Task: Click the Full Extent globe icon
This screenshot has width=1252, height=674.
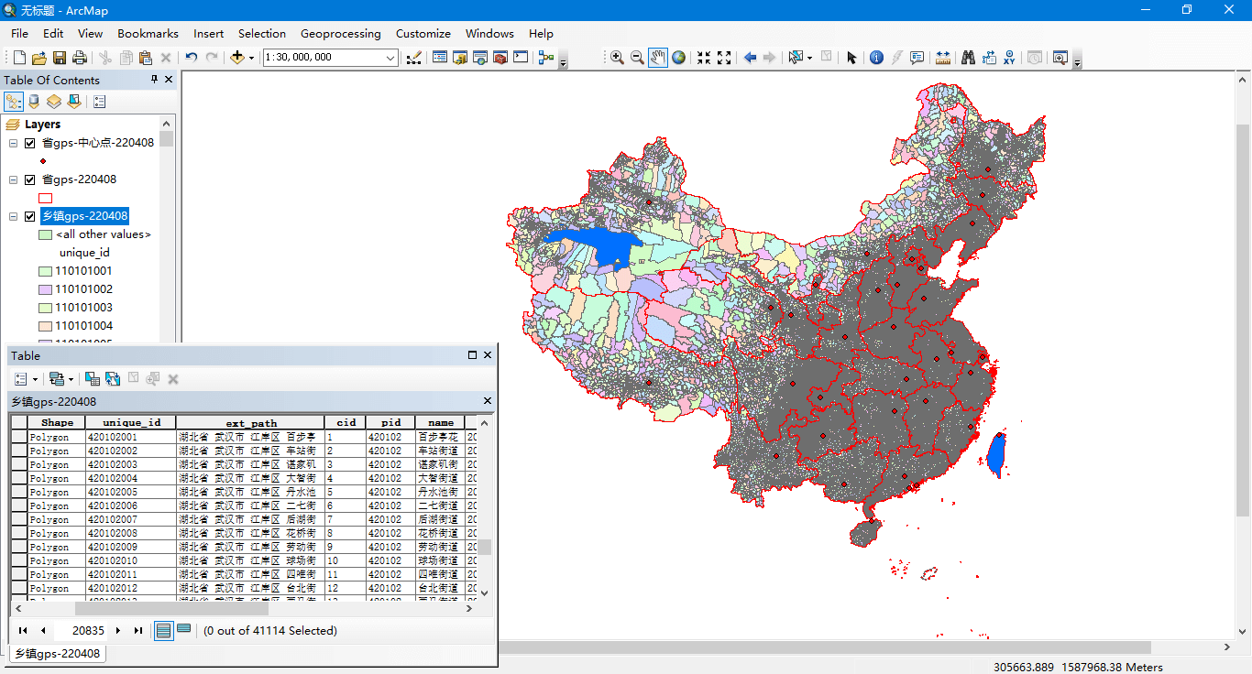Action: coord(678,58)
